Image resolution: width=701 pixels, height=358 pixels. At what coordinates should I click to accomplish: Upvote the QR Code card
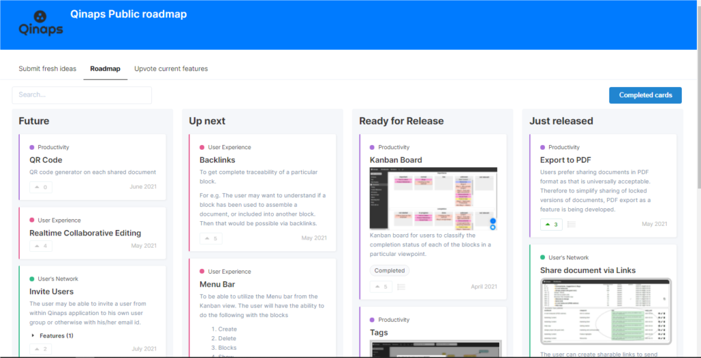41,188
